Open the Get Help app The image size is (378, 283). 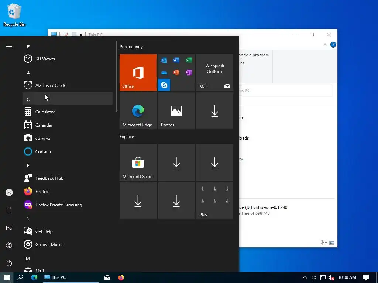(x=68, y=231)
